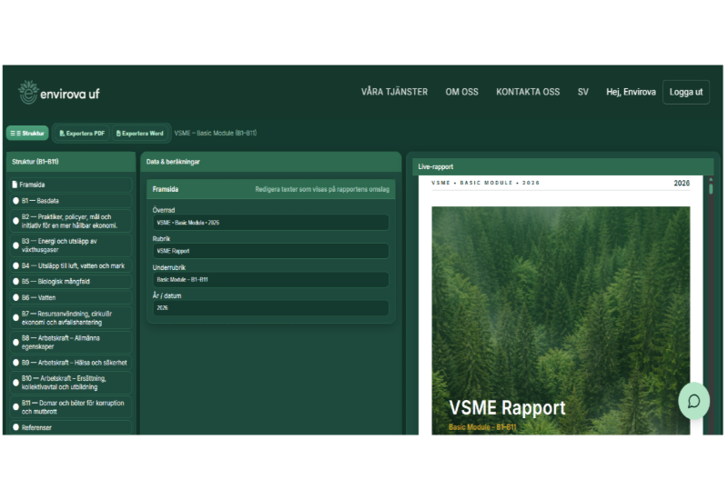The image size is (728, 500).
Task: Open the chat bubble widget
Action: (x=693, y=401)
